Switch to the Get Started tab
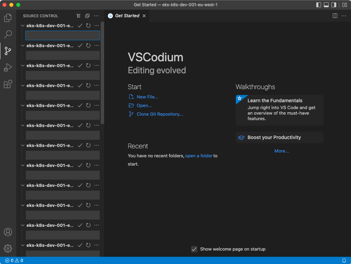This screenshot has height=264, width=351. click(125, 15)
